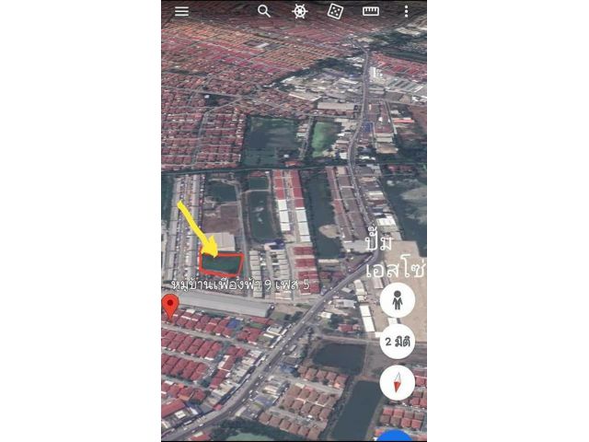Toggle the 2D/3D view button
This screenshot has height=442, width=589.
click(397, 342)
